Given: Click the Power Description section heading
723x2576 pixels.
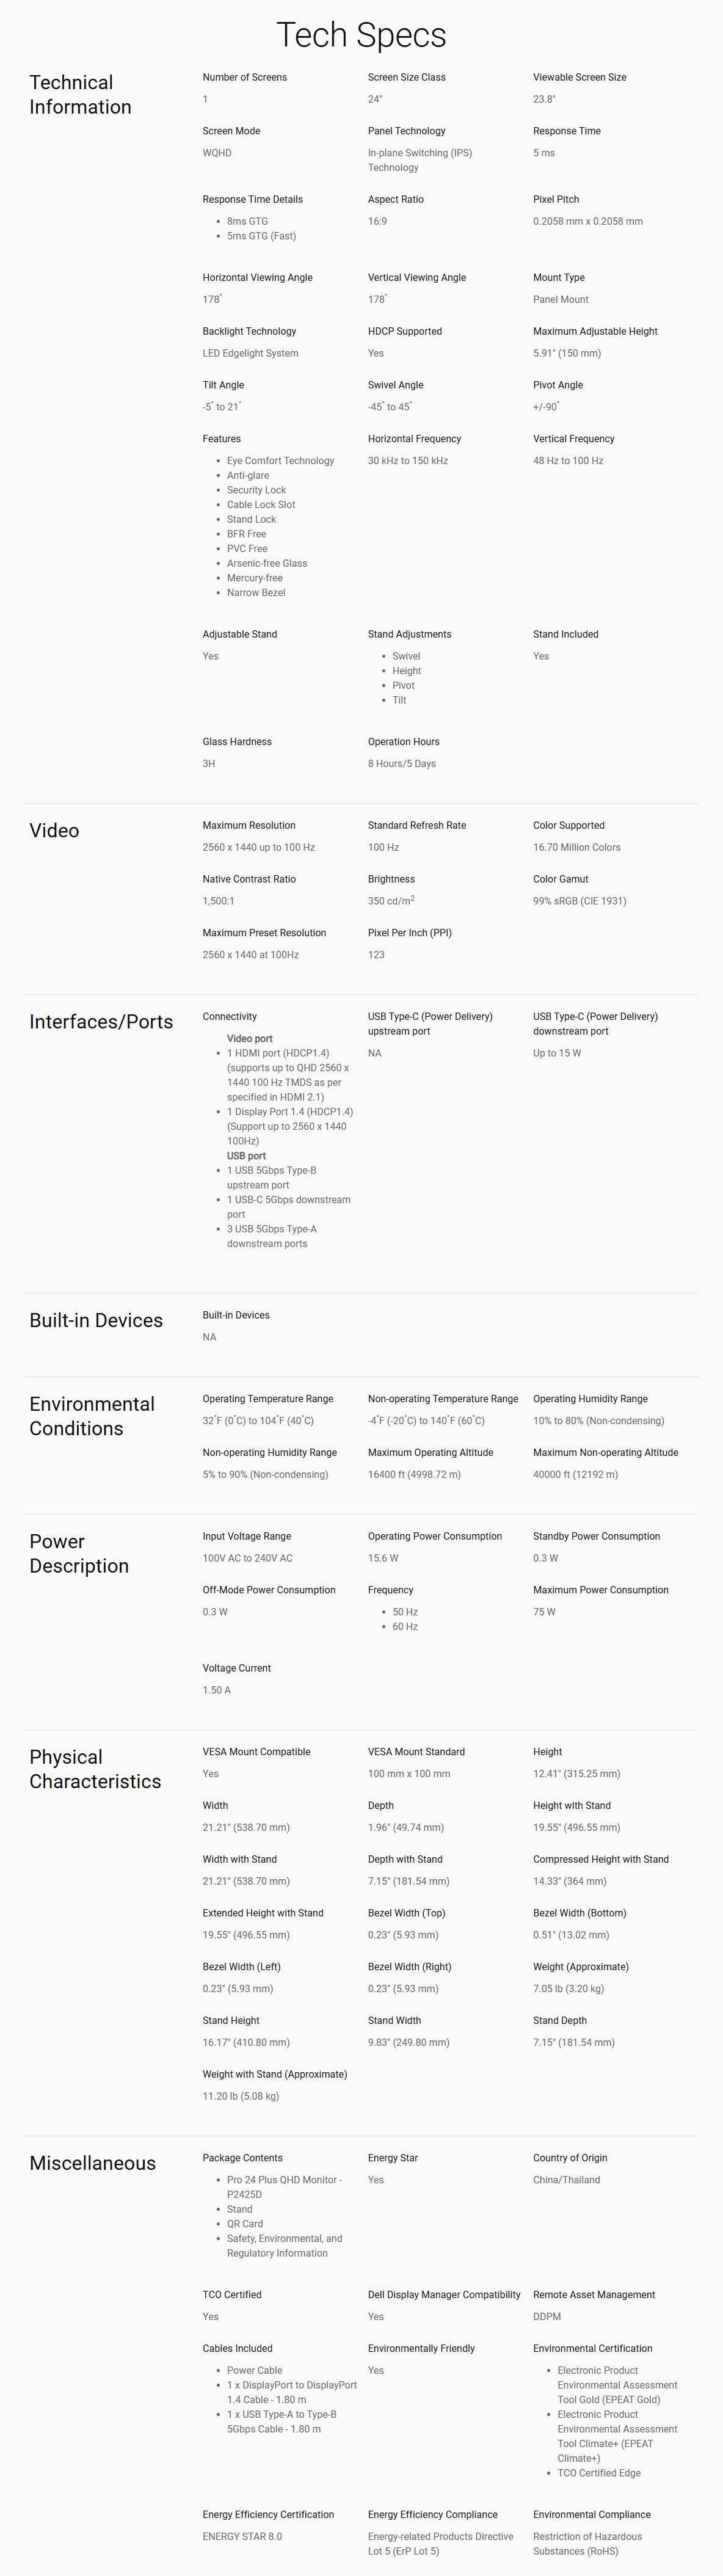Looking at the screenshot, I should [x=79, y=1554].
